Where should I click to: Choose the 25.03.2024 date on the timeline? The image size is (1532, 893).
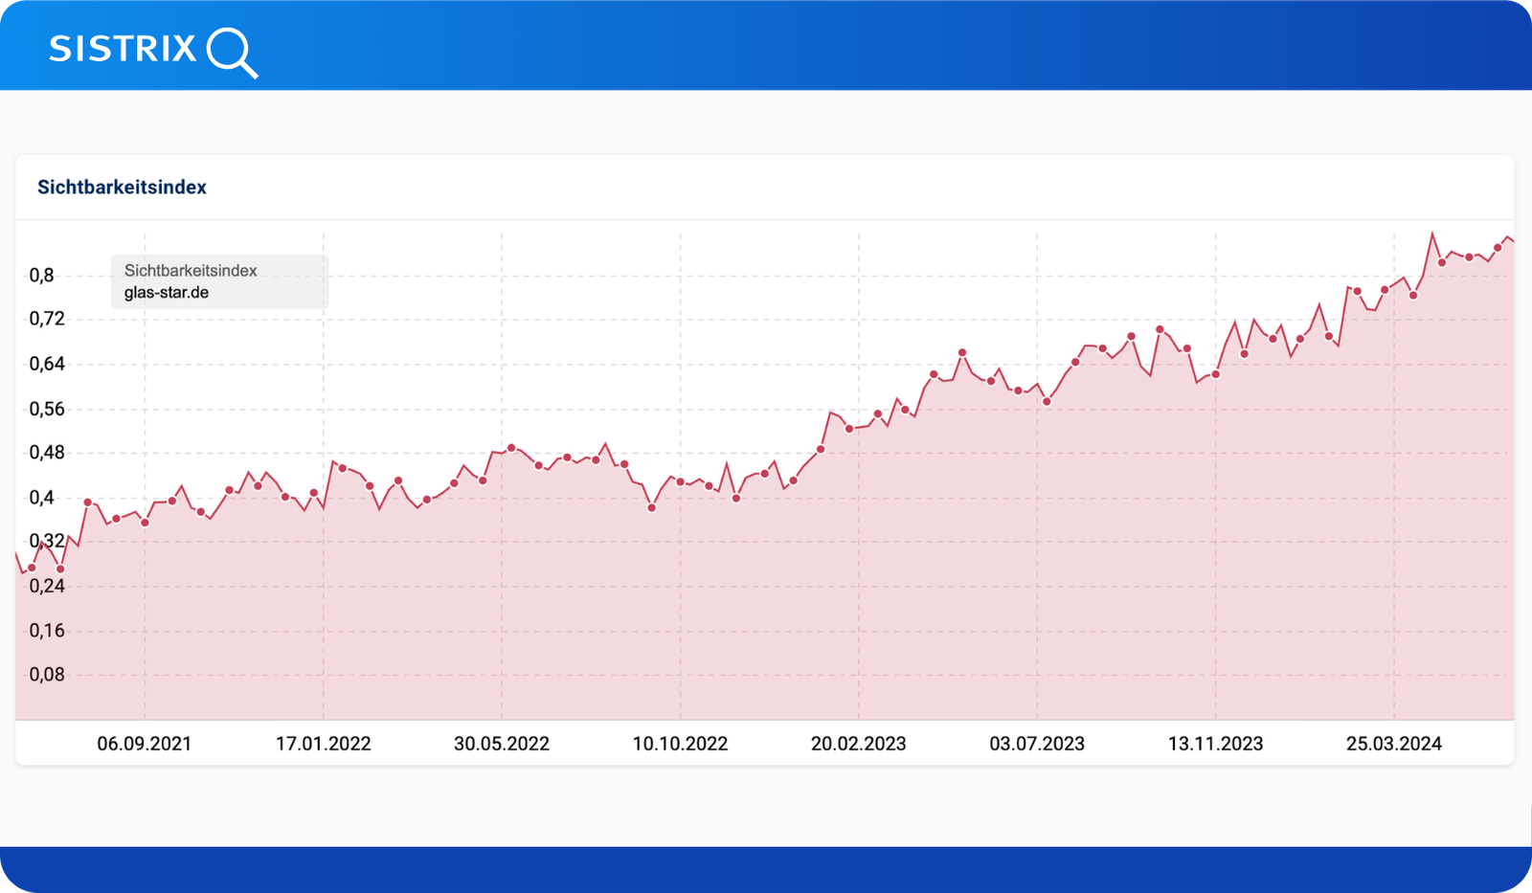(1393, 744)
